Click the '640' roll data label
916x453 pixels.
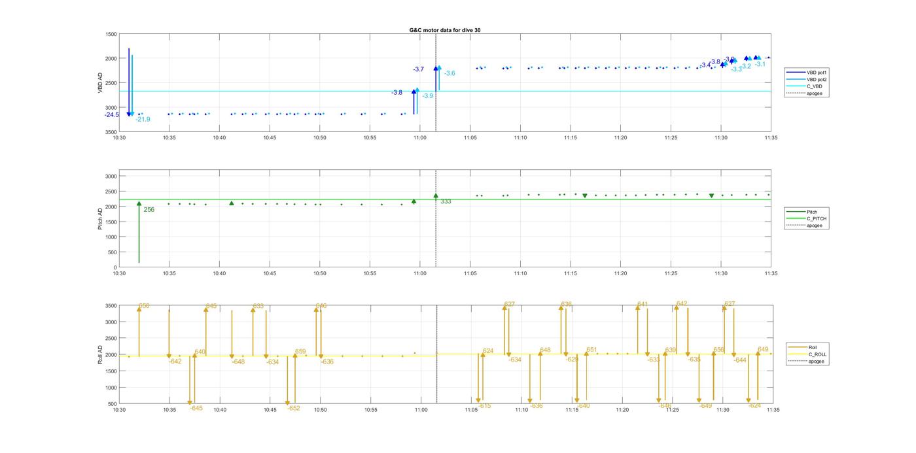[200, 352]
